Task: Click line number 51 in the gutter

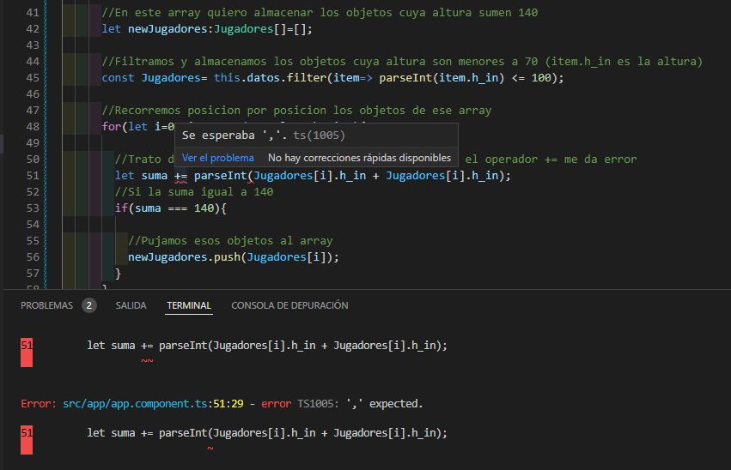Action: coord(33,176)
